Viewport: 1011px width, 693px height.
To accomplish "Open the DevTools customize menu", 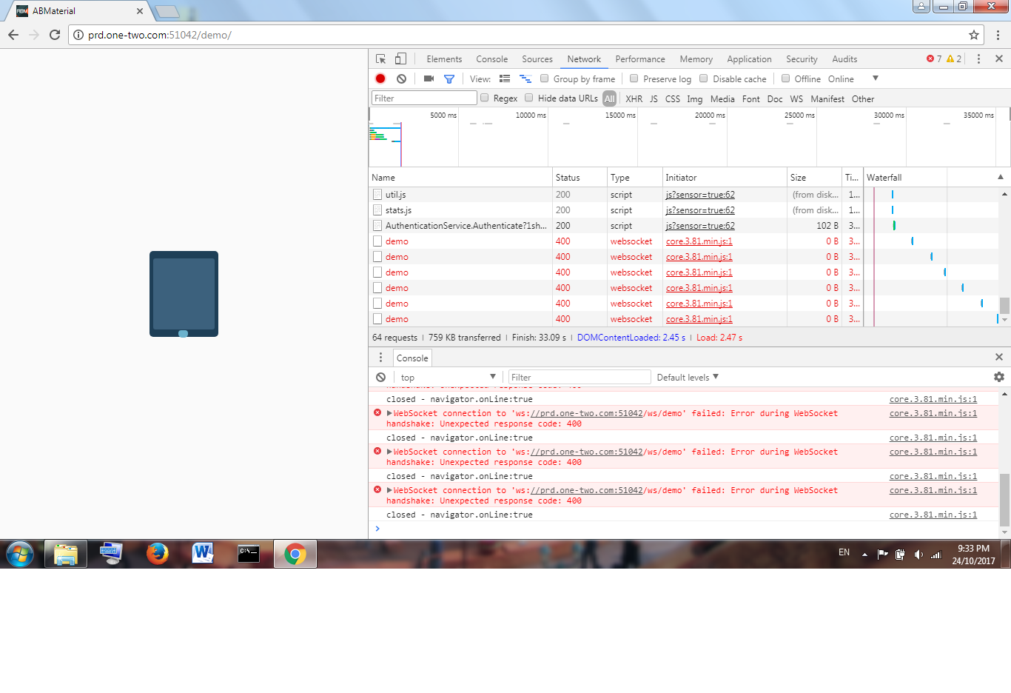I will pyautogui.click(x=978, y=59).
